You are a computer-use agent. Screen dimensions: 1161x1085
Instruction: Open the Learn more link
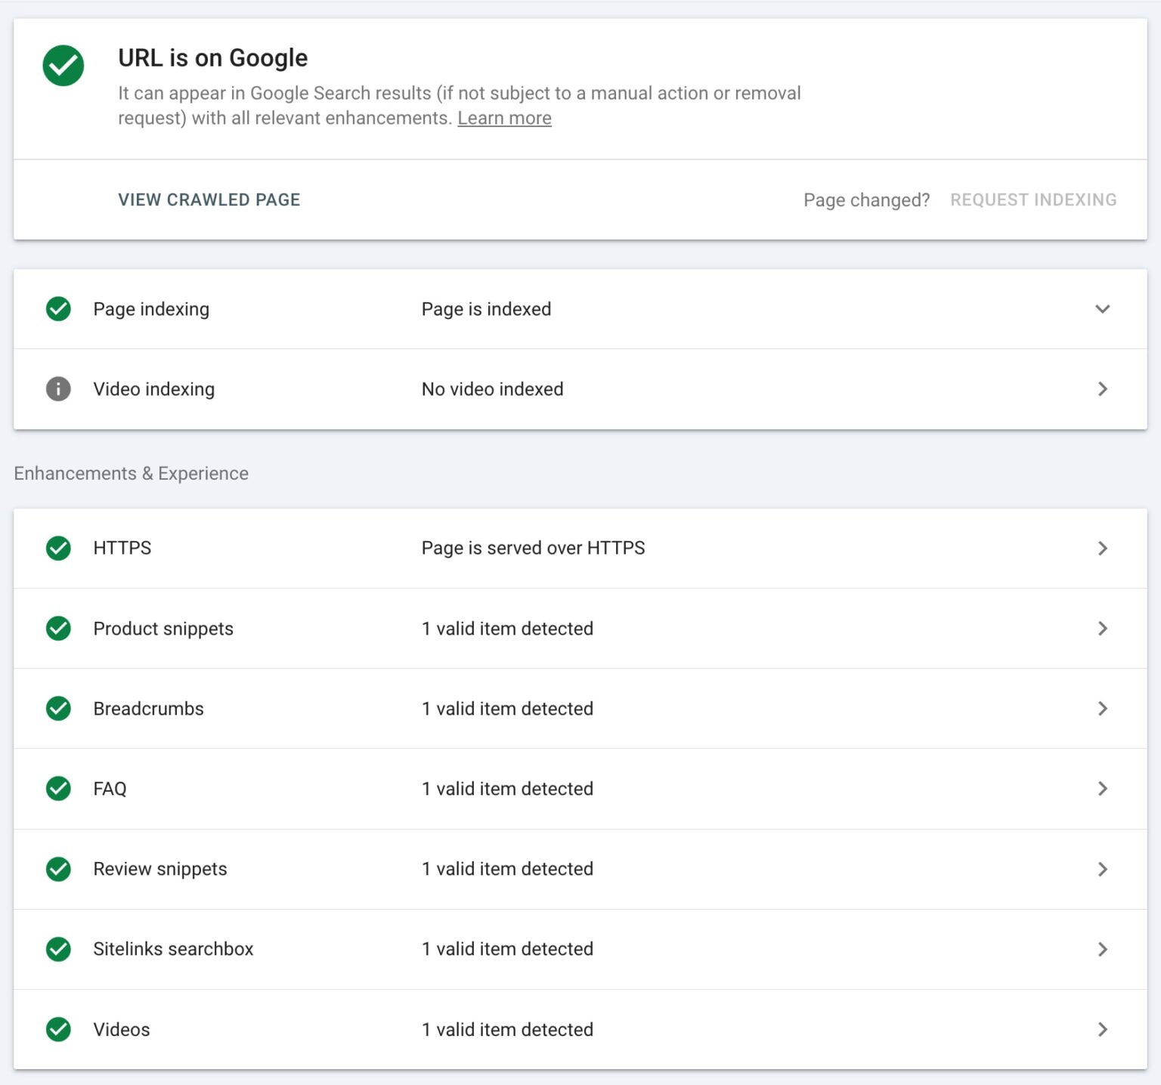pyautogui.click(x=503, y=118)
